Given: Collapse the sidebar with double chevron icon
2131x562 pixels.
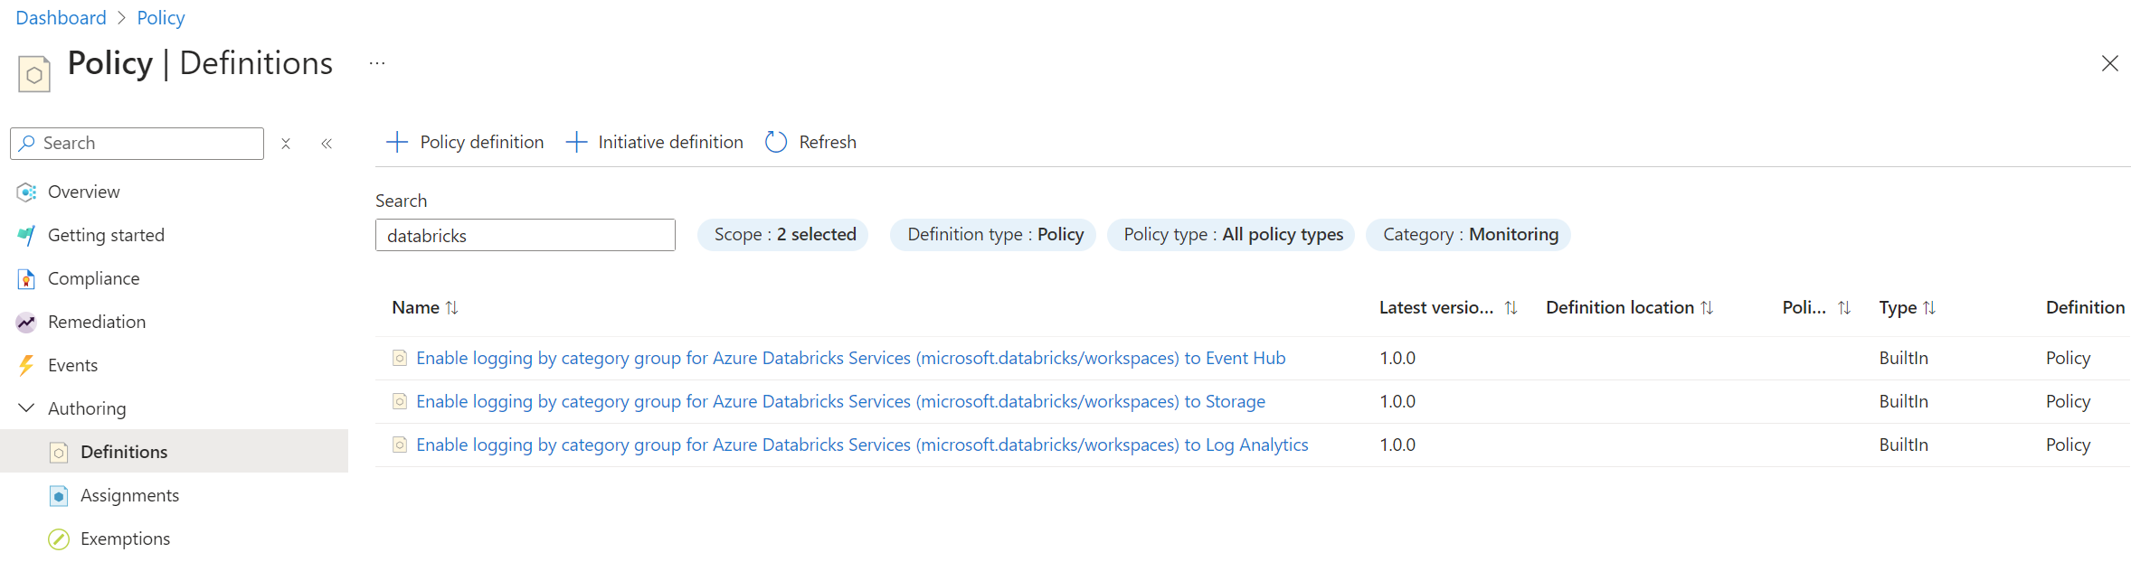Looking at the screenshot, I should (x=327, y=144).
